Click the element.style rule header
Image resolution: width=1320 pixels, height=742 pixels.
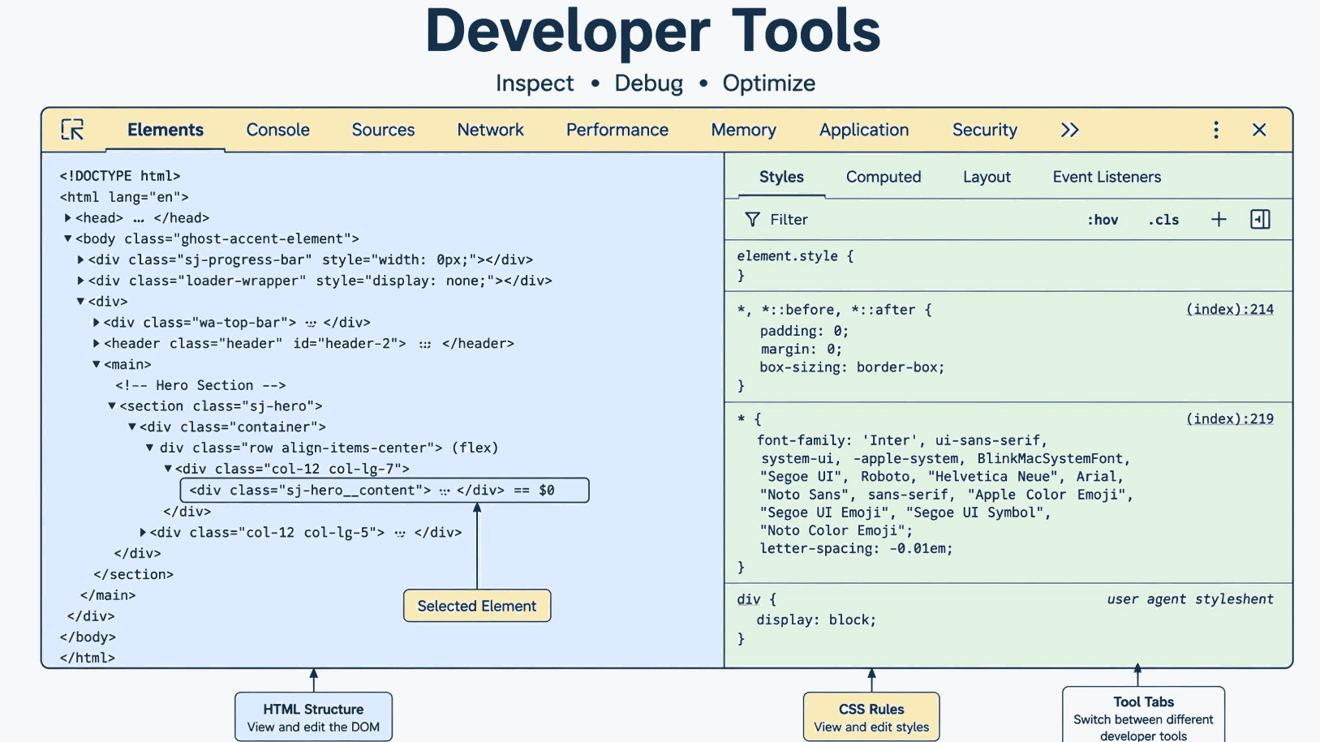[795, 256]
